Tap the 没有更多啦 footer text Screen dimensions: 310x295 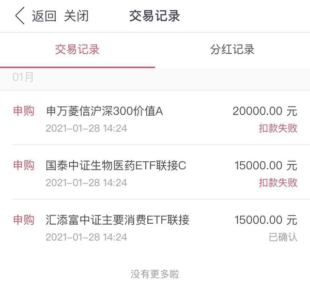click(155, 274)
